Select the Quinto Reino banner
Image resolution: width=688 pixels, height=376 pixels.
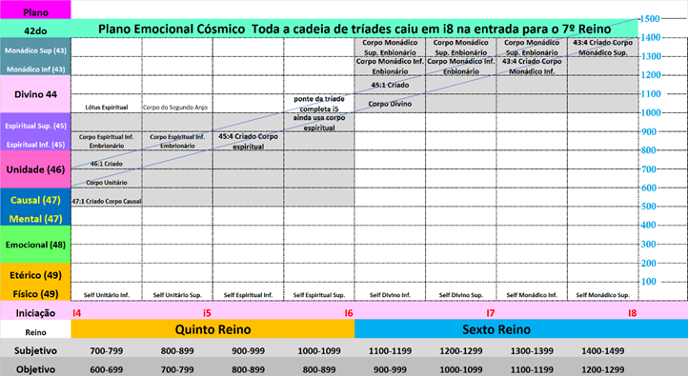tap(212, 329)
